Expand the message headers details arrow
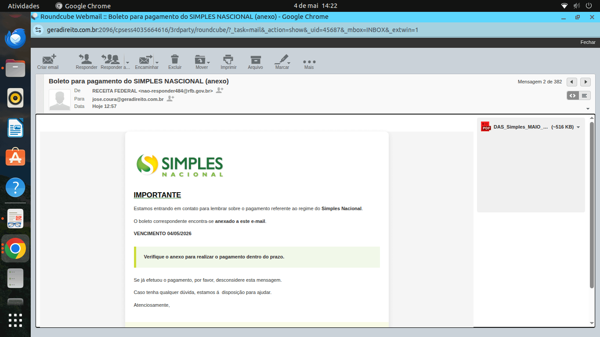Image resolution: width=600 pixels, height=337 pixels. click(588, 108)
